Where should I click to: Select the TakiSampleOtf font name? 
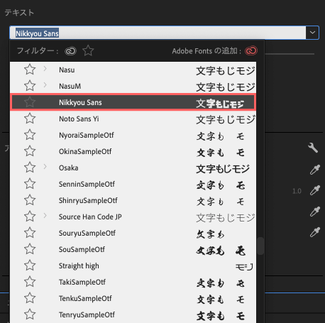click(x=82, y=282)
